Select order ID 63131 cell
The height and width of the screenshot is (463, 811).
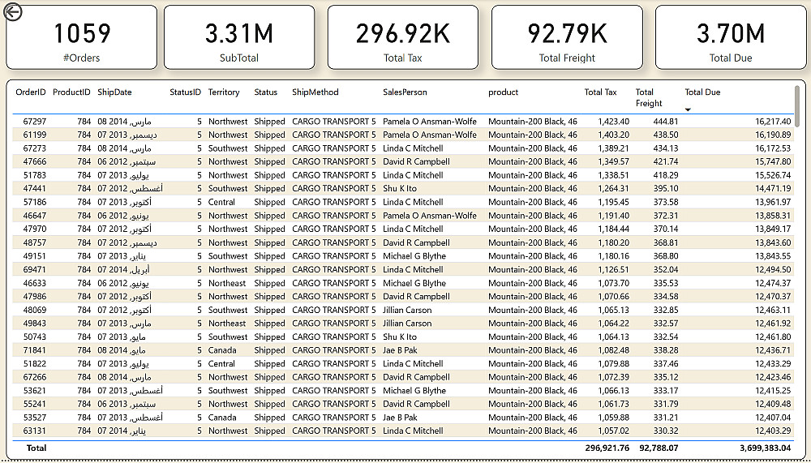click(35, 431)
